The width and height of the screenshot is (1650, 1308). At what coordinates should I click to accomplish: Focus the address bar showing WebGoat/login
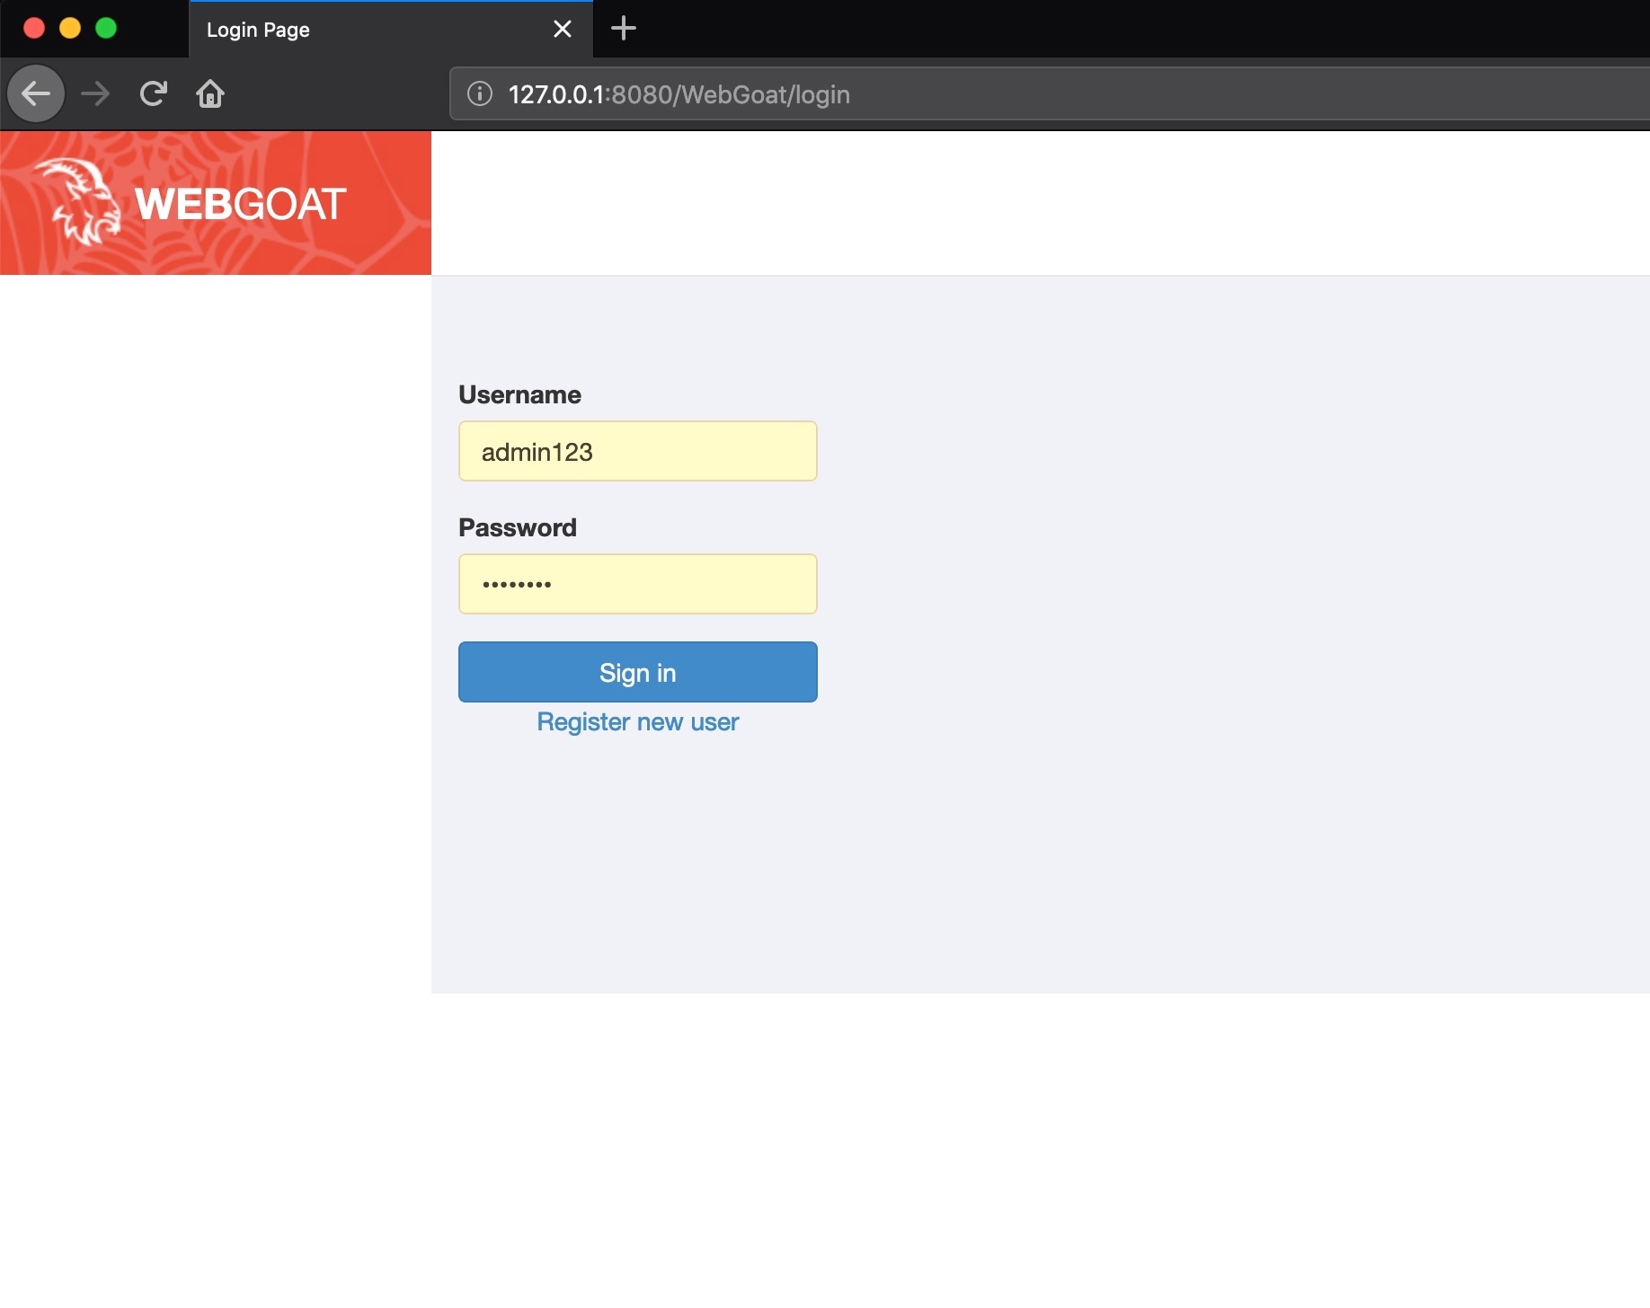pyautogui.click(x=989, y=94)
